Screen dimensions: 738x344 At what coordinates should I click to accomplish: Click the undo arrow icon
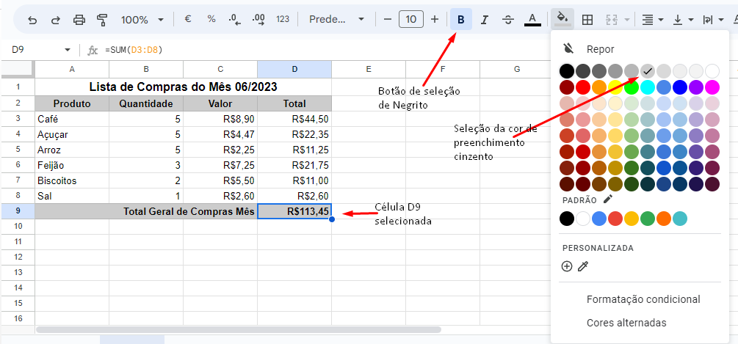(32, 20)
